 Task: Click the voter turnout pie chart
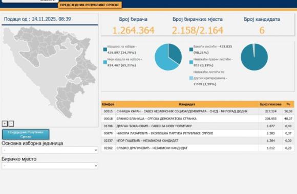pos(168,57)
